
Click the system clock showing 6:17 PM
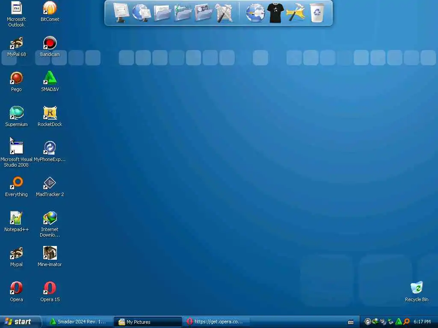(x=422, y=322)
